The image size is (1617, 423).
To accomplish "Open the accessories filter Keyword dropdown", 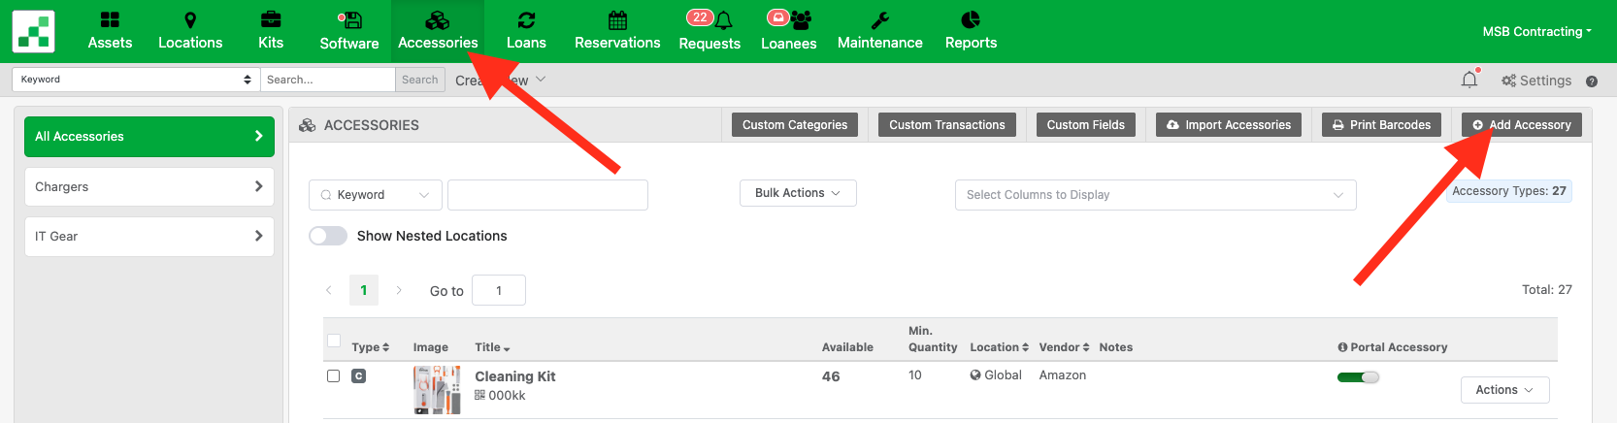I will (376, 195).
